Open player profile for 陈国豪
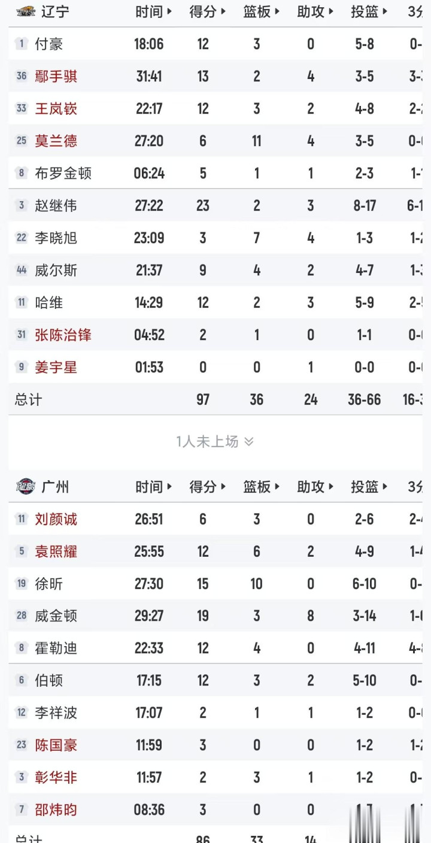This screenshot has height=843, width=431. coord(56,745)
